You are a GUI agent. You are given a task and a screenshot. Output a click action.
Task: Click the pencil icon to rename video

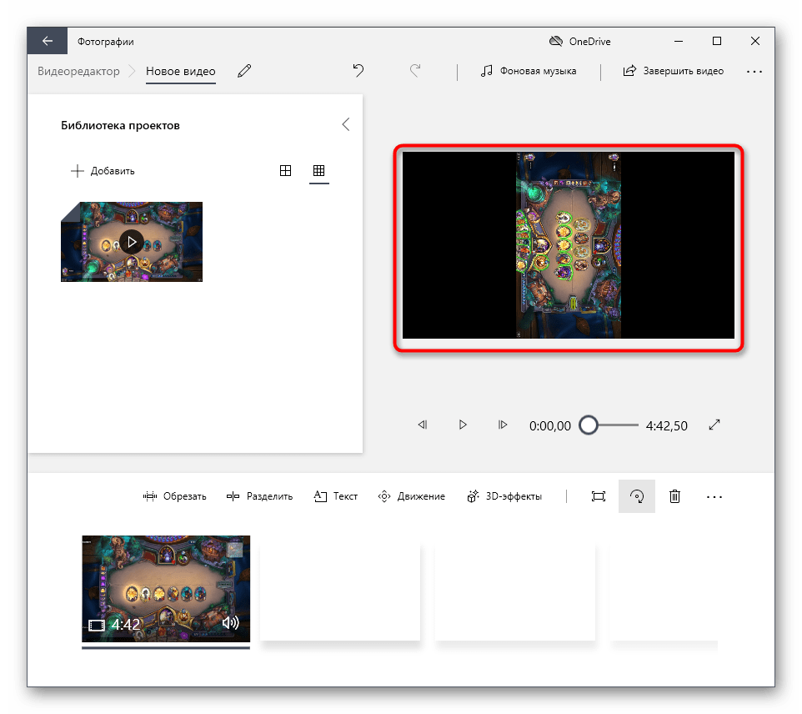[244, 72]
